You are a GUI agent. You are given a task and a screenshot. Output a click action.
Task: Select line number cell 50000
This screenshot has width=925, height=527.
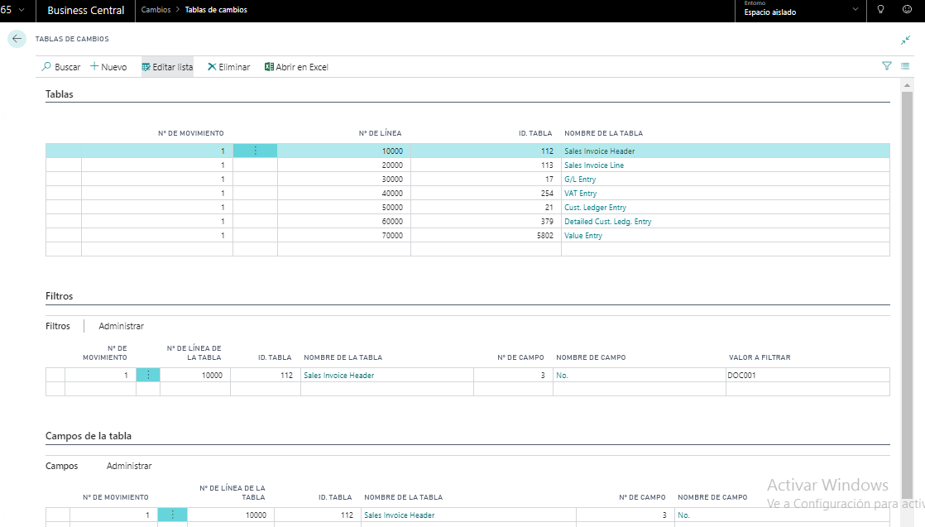(x=344, y=208)
